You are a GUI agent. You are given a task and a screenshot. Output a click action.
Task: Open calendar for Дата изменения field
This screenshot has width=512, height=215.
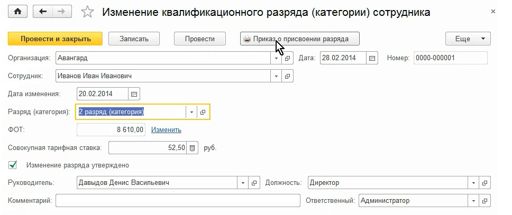coord(134,94)
